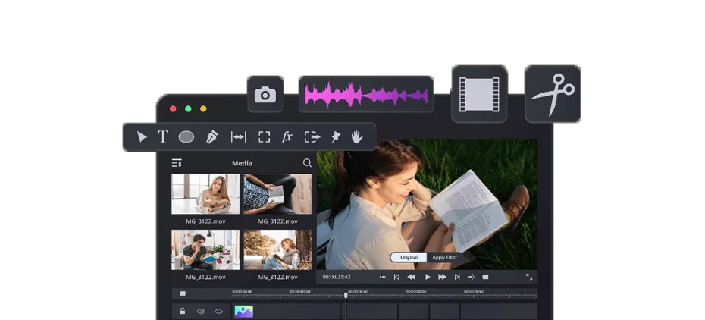705x320 pixels.
Task: Click the export frame arrow tool
Action: click(312, 137)
